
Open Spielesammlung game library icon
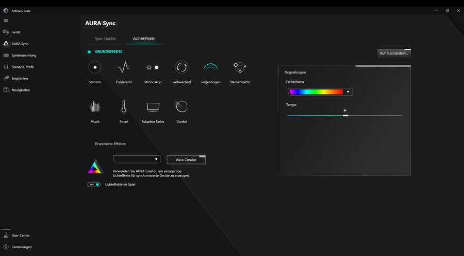(6, 55)
